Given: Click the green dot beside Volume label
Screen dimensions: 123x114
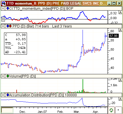Looking at the screenshot, I should [x=8, y=76].
